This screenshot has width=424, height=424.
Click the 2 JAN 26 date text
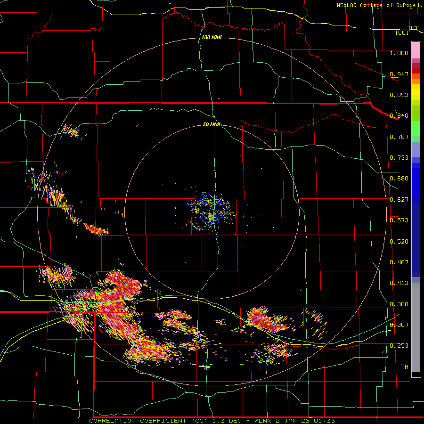point(292,421)
